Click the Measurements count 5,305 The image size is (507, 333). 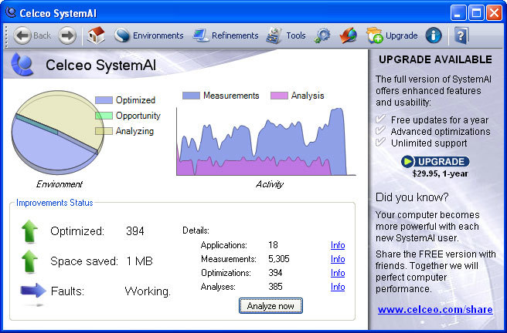279,259
